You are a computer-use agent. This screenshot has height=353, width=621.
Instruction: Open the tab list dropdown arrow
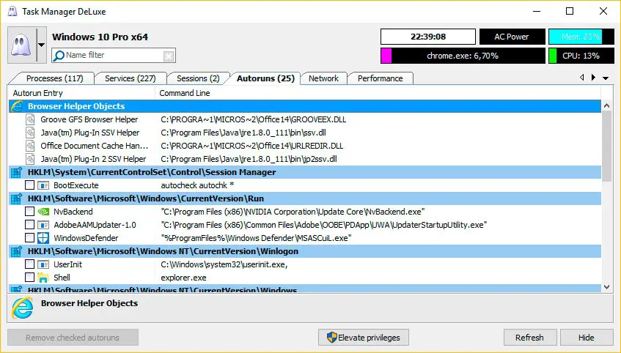click(606, 78)
